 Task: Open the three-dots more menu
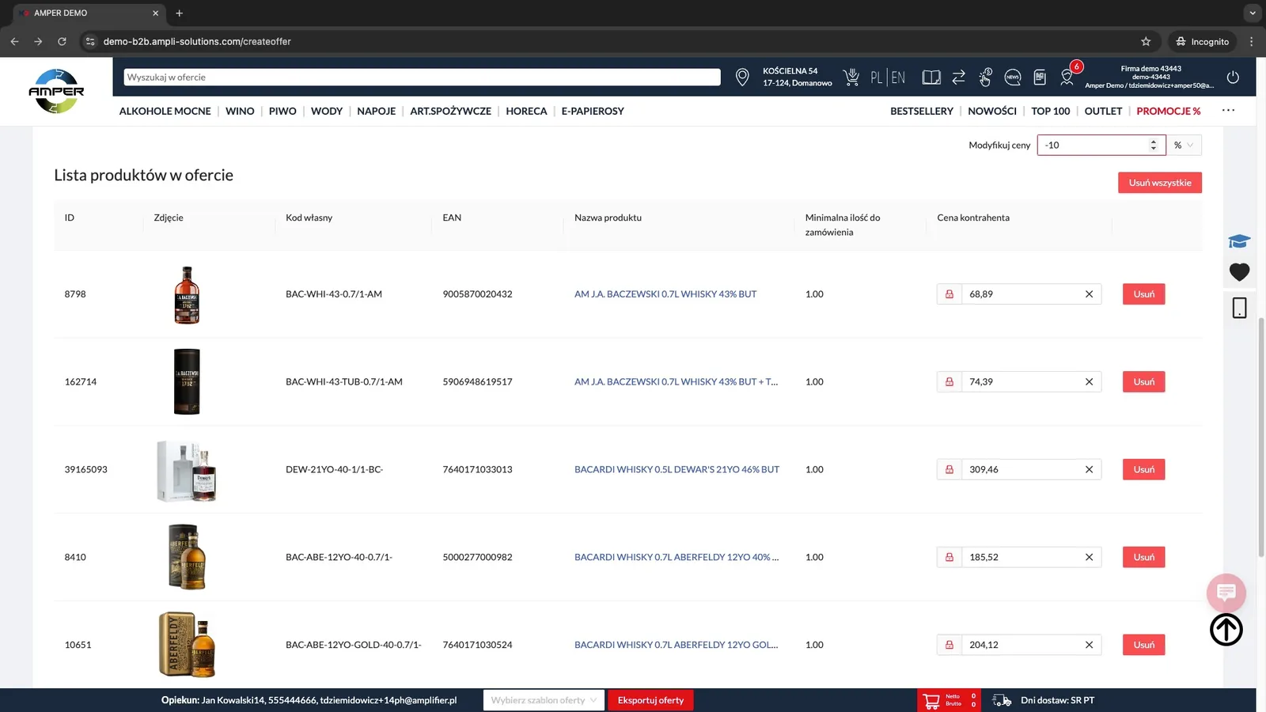[x=1228, y=111]
